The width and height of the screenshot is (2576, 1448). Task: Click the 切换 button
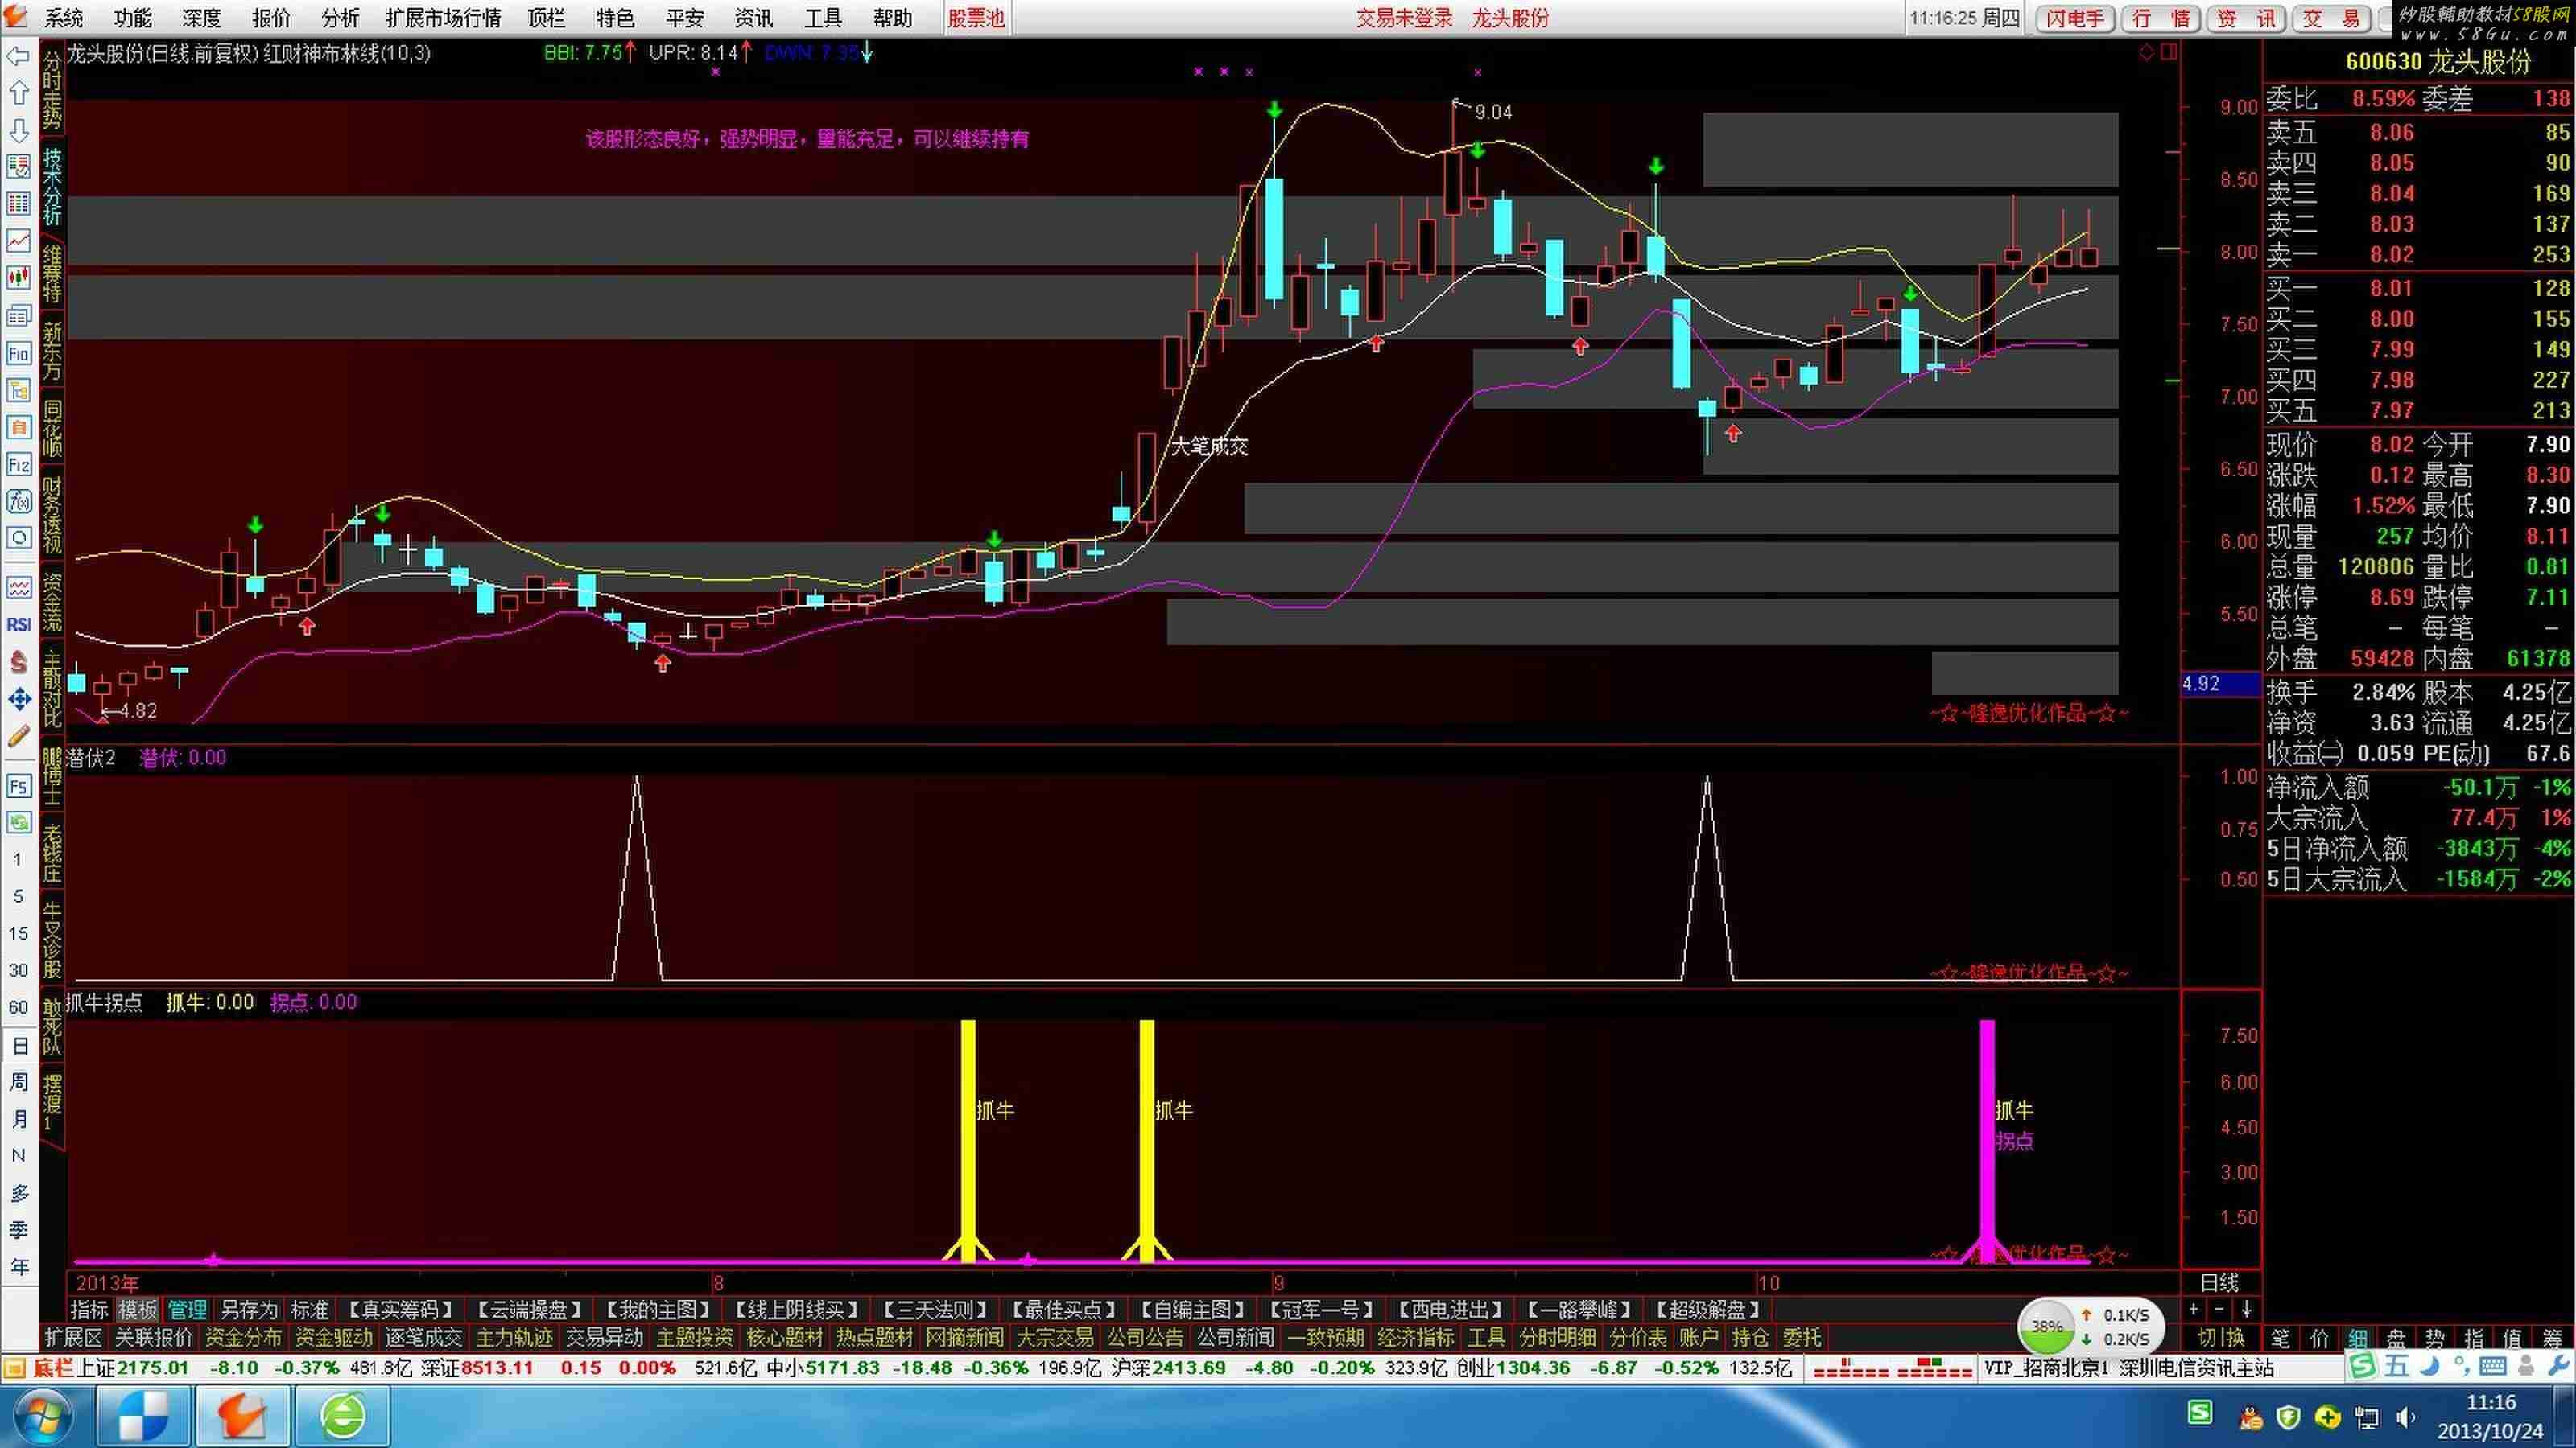[x=2221, y=1337]
